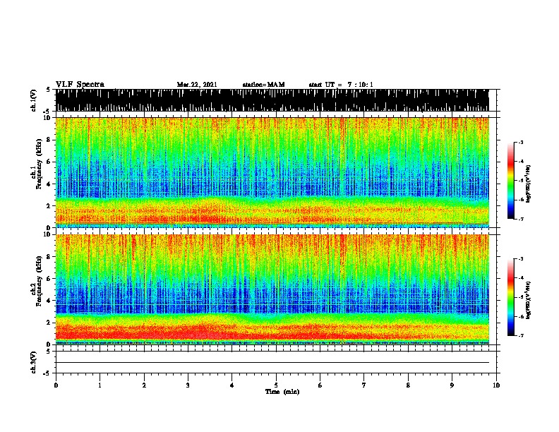559x432 pixels.
Task: Click the ch.2 'Frequency (kHz)' axis label
Action: (x=39, y=280)
